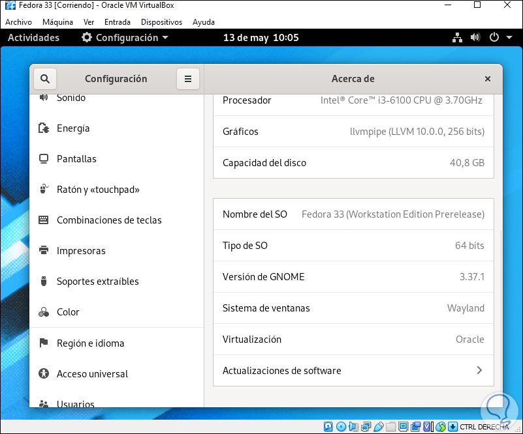Click the Gráficos llvmpipe row

pos(353,132)
